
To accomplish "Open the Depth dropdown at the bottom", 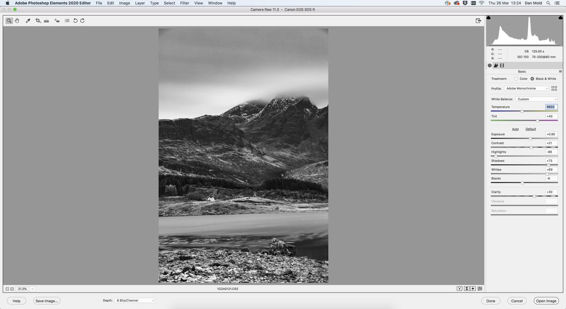I will coord(134,300).
